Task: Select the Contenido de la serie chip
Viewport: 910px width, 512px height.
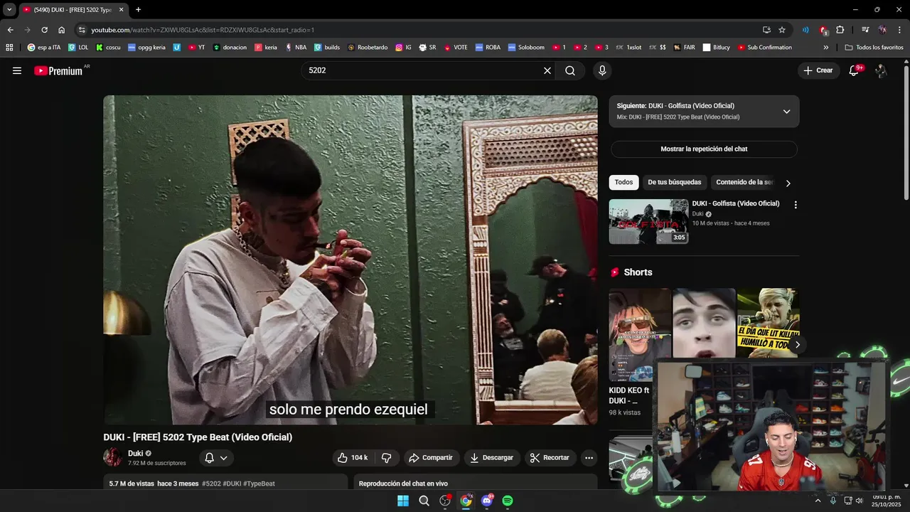Action: point(744,182)
